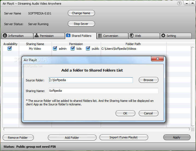Click the Permission column header
The image size is (196, 151).
[x=76, y=44]
